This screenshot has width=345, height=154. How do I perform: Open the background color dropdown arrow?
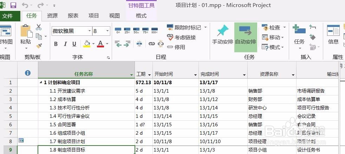coord(93,44)
